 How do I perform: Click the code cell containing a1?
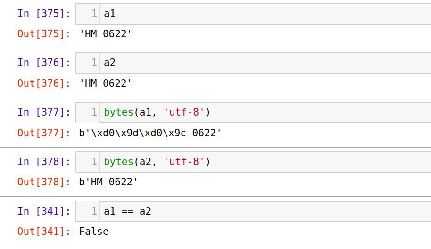253,14
